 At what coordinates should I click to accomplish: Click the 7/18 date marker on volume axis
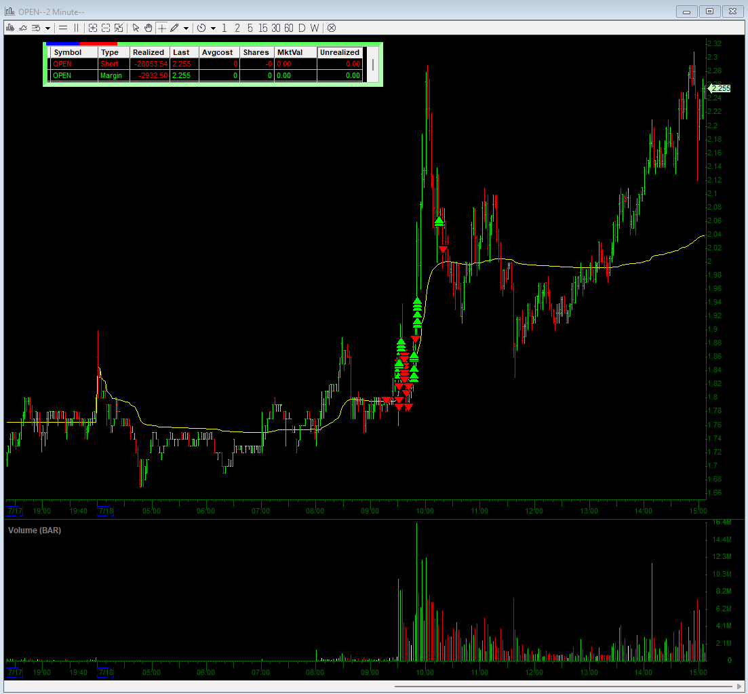(105, 672)
